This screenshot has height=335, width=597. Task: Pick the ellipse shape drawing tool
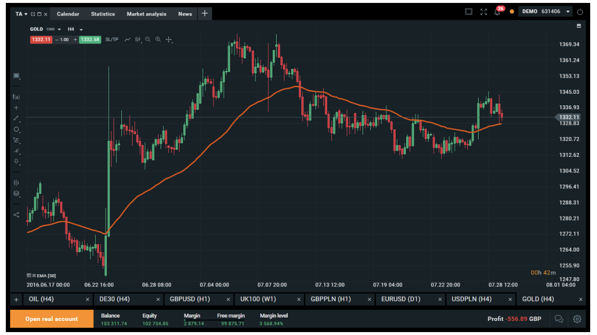pos(16,129)
